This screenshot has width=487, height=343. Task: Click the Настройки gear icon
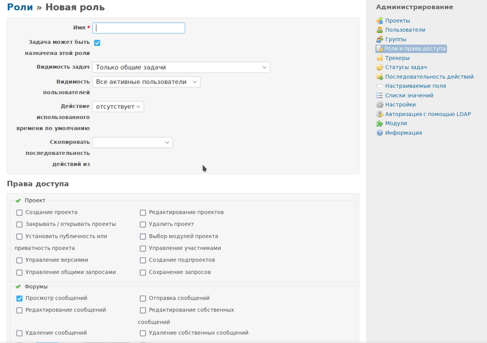click(x=379, y=105)
